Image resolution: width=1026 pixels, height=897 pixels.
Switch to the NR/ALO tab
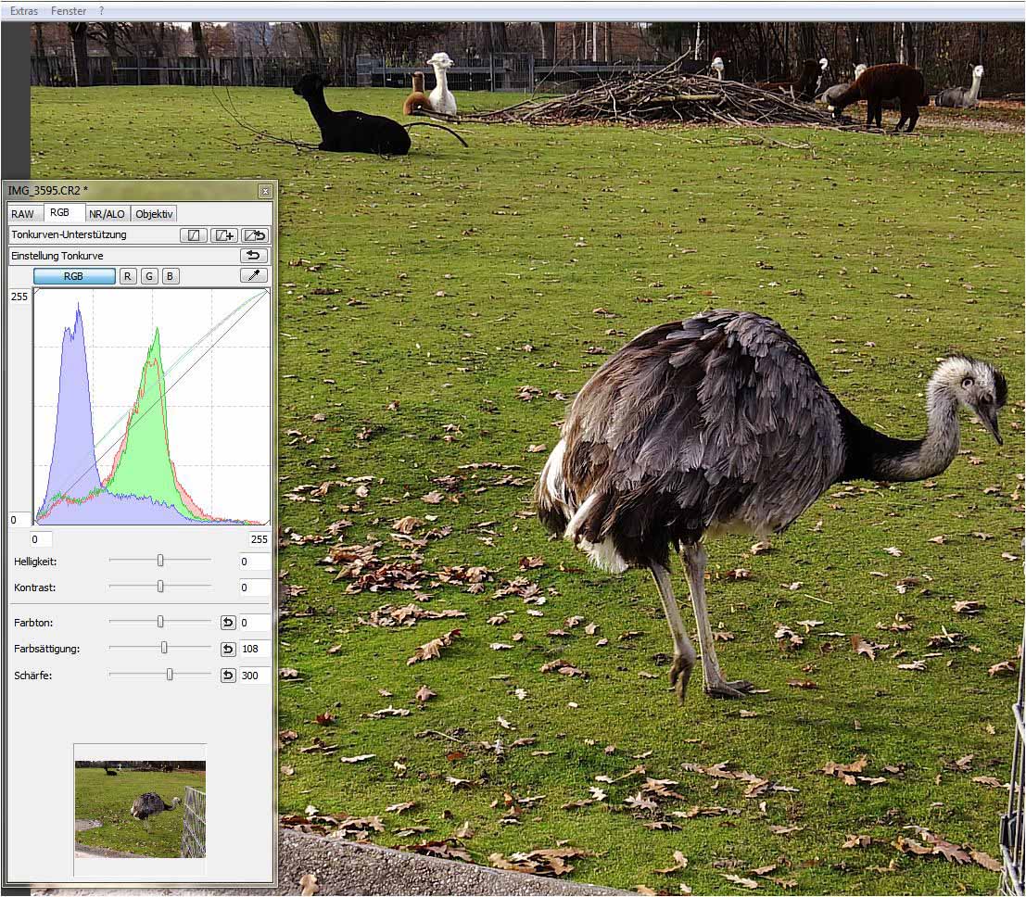pos(107,214)
